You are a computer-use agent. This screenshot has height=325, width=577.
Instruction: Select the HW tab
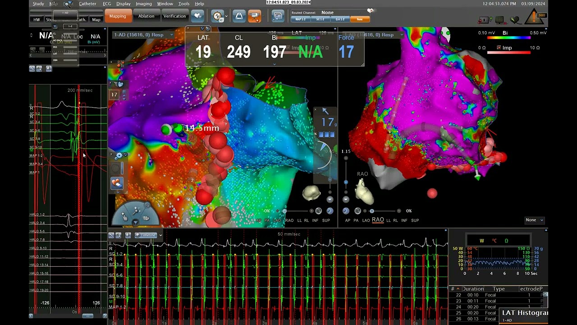tap(37, 20)
